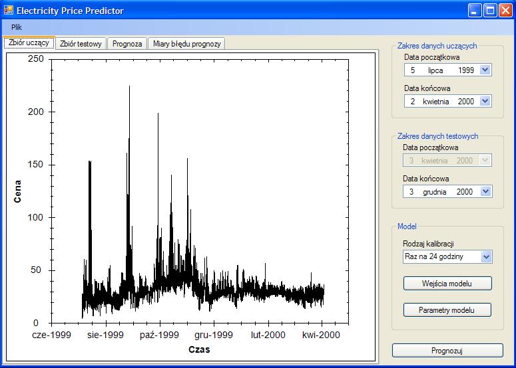Open test end date dropdown (grudnia 2000)
516x368 pixels.
coord(486,191)
